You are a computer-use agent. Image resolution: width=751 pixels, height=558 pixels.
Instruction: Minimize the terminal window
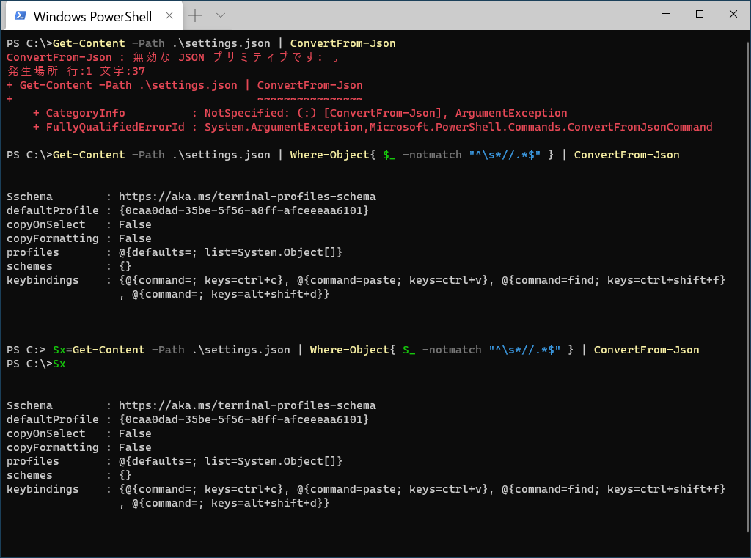pos(665,14)
